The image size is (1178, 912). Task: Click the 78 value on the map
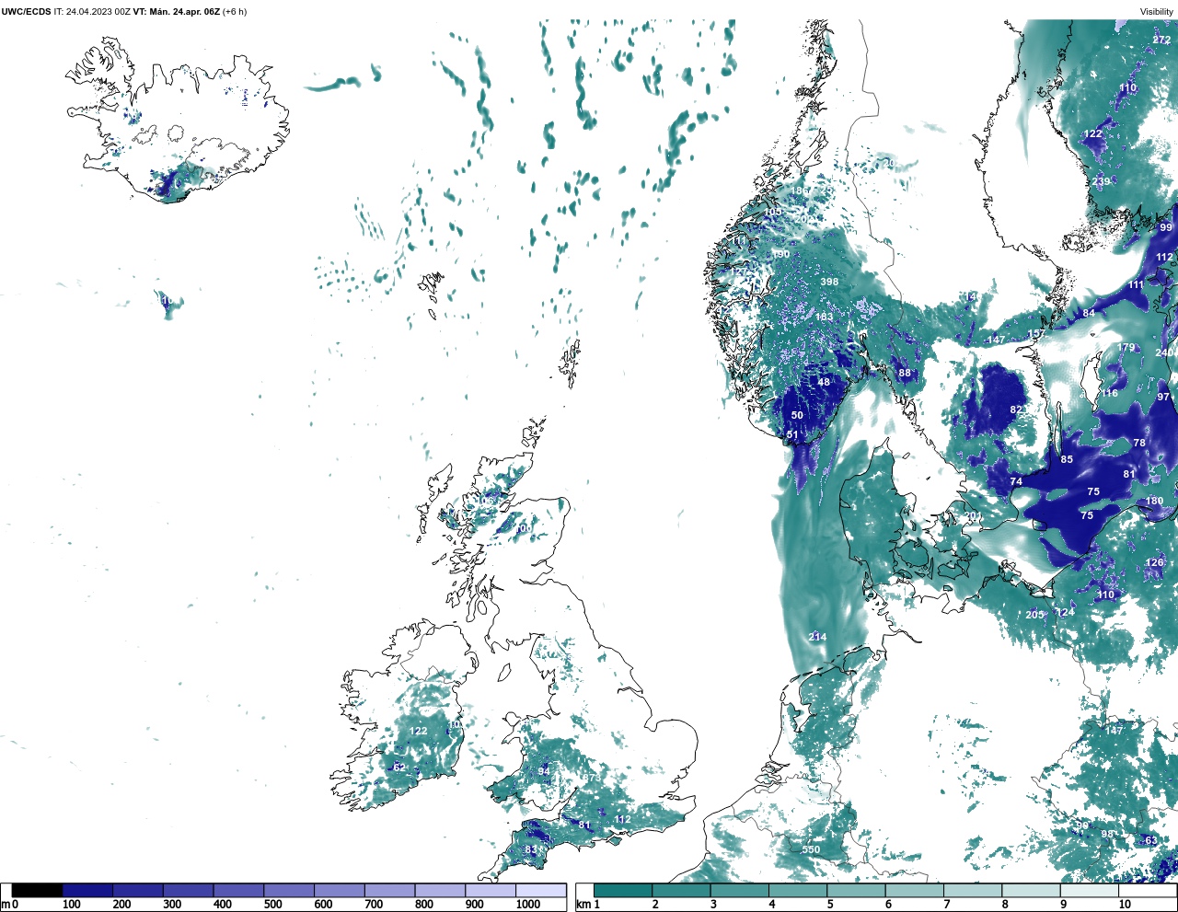tap(1139, 443)
